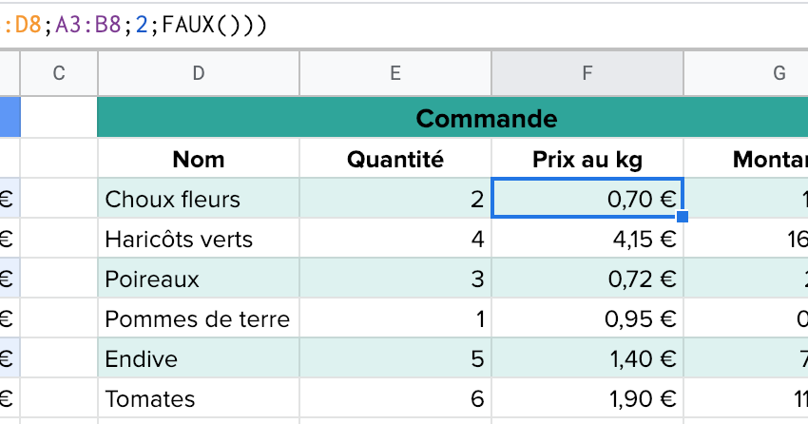Image resolution: width=808 pixels, height=424 pixels.
Task: Select the 4,15 € price cell
Action: [x=587, y=240]
